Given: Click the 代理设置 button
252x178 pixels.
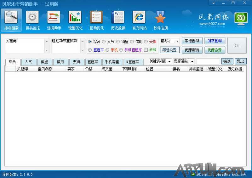Looking at the screenshot, I should pos(215,50).
